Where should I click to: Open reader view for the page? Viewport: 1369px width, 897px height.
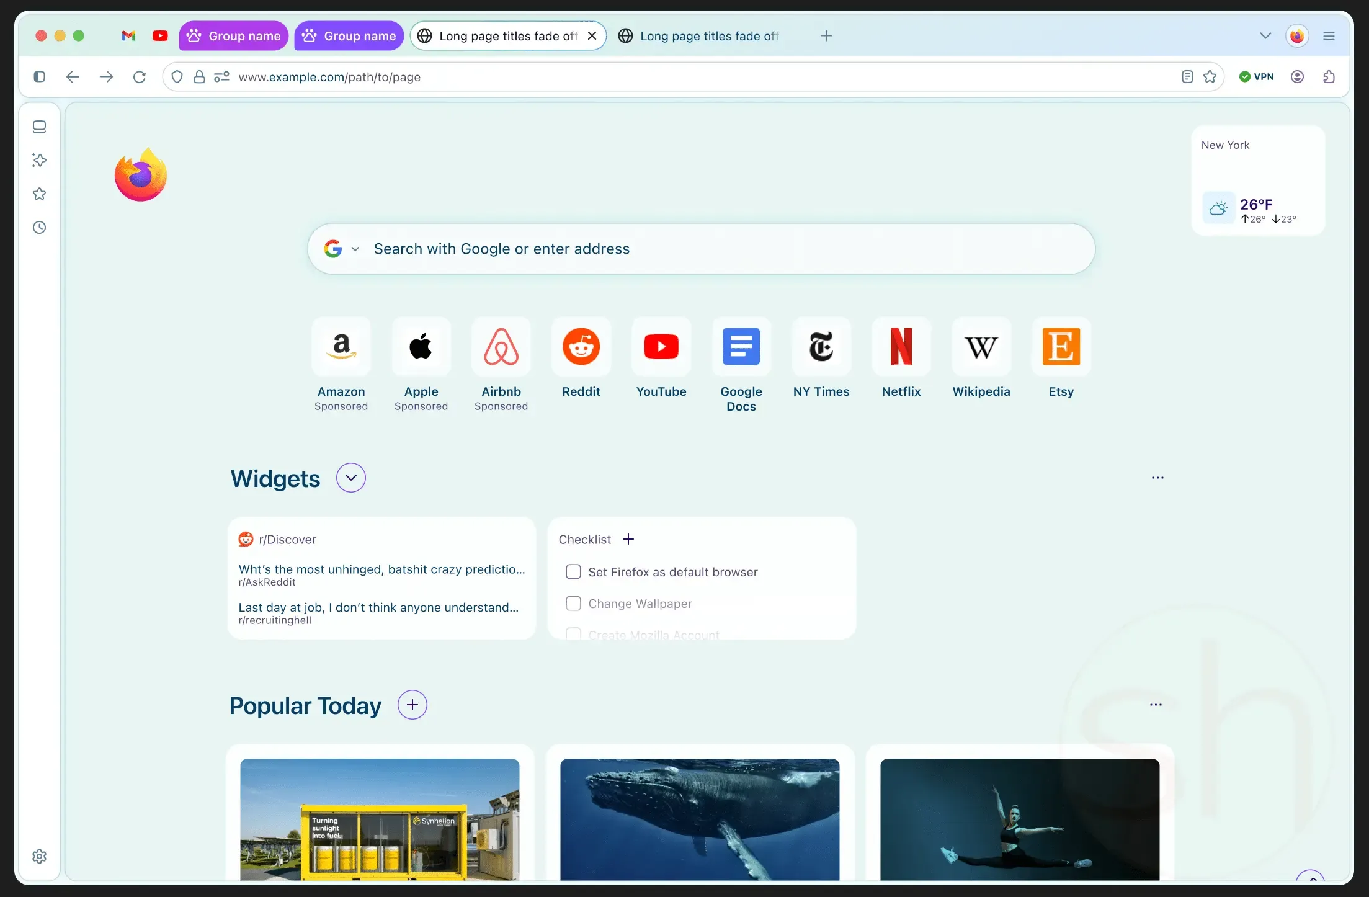(x=1186, y=76)
